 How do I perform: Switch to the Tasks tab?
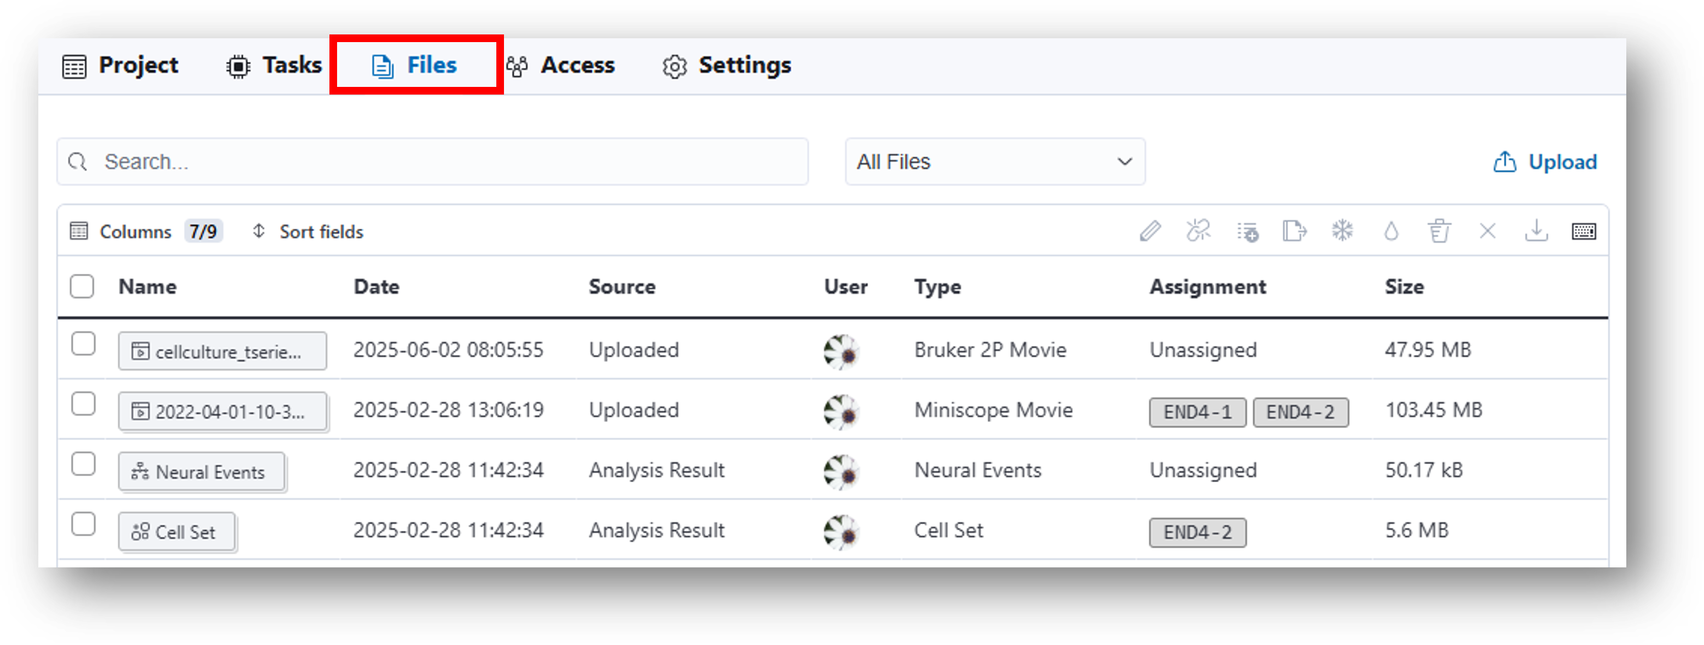pos(274,66)
